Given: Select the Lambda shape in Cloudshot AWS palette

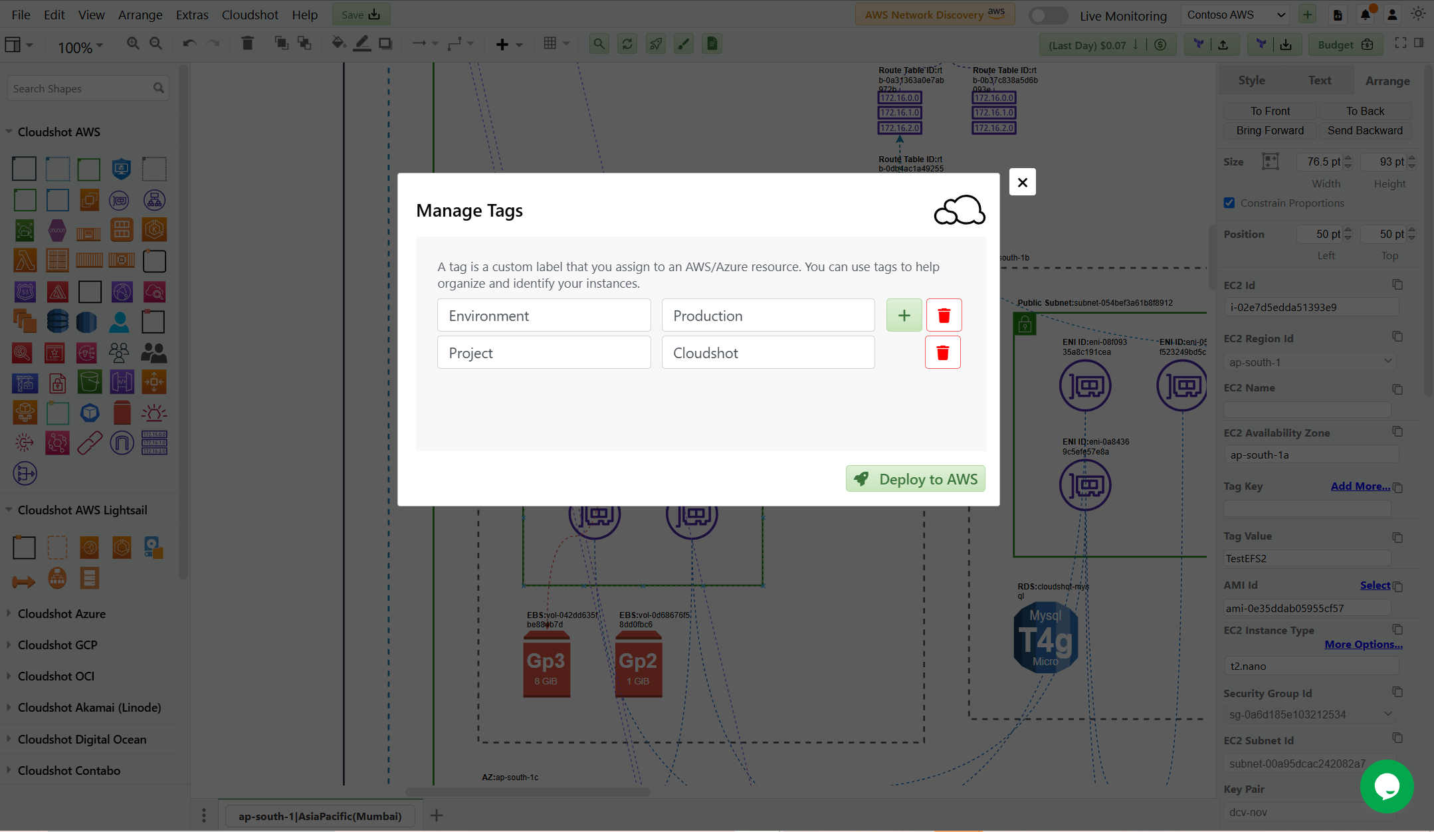Looking at the screenshot, I should (x=24, y=260).
